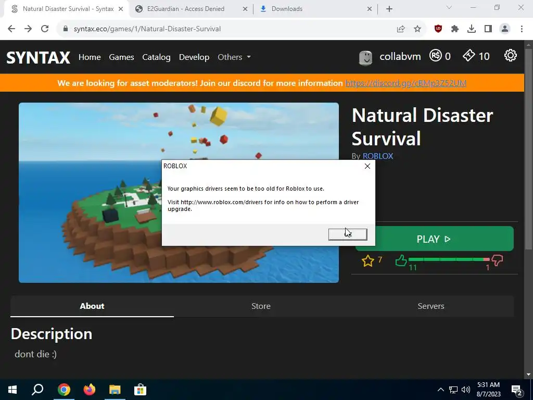Click the like/dislike ratio bar
This screenshot has height=400, width=533.
[x=449, y=259]
